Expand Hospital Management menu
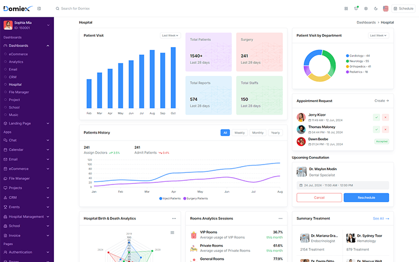419x262 pixels. pyautogui.click(x=27, y=216)
